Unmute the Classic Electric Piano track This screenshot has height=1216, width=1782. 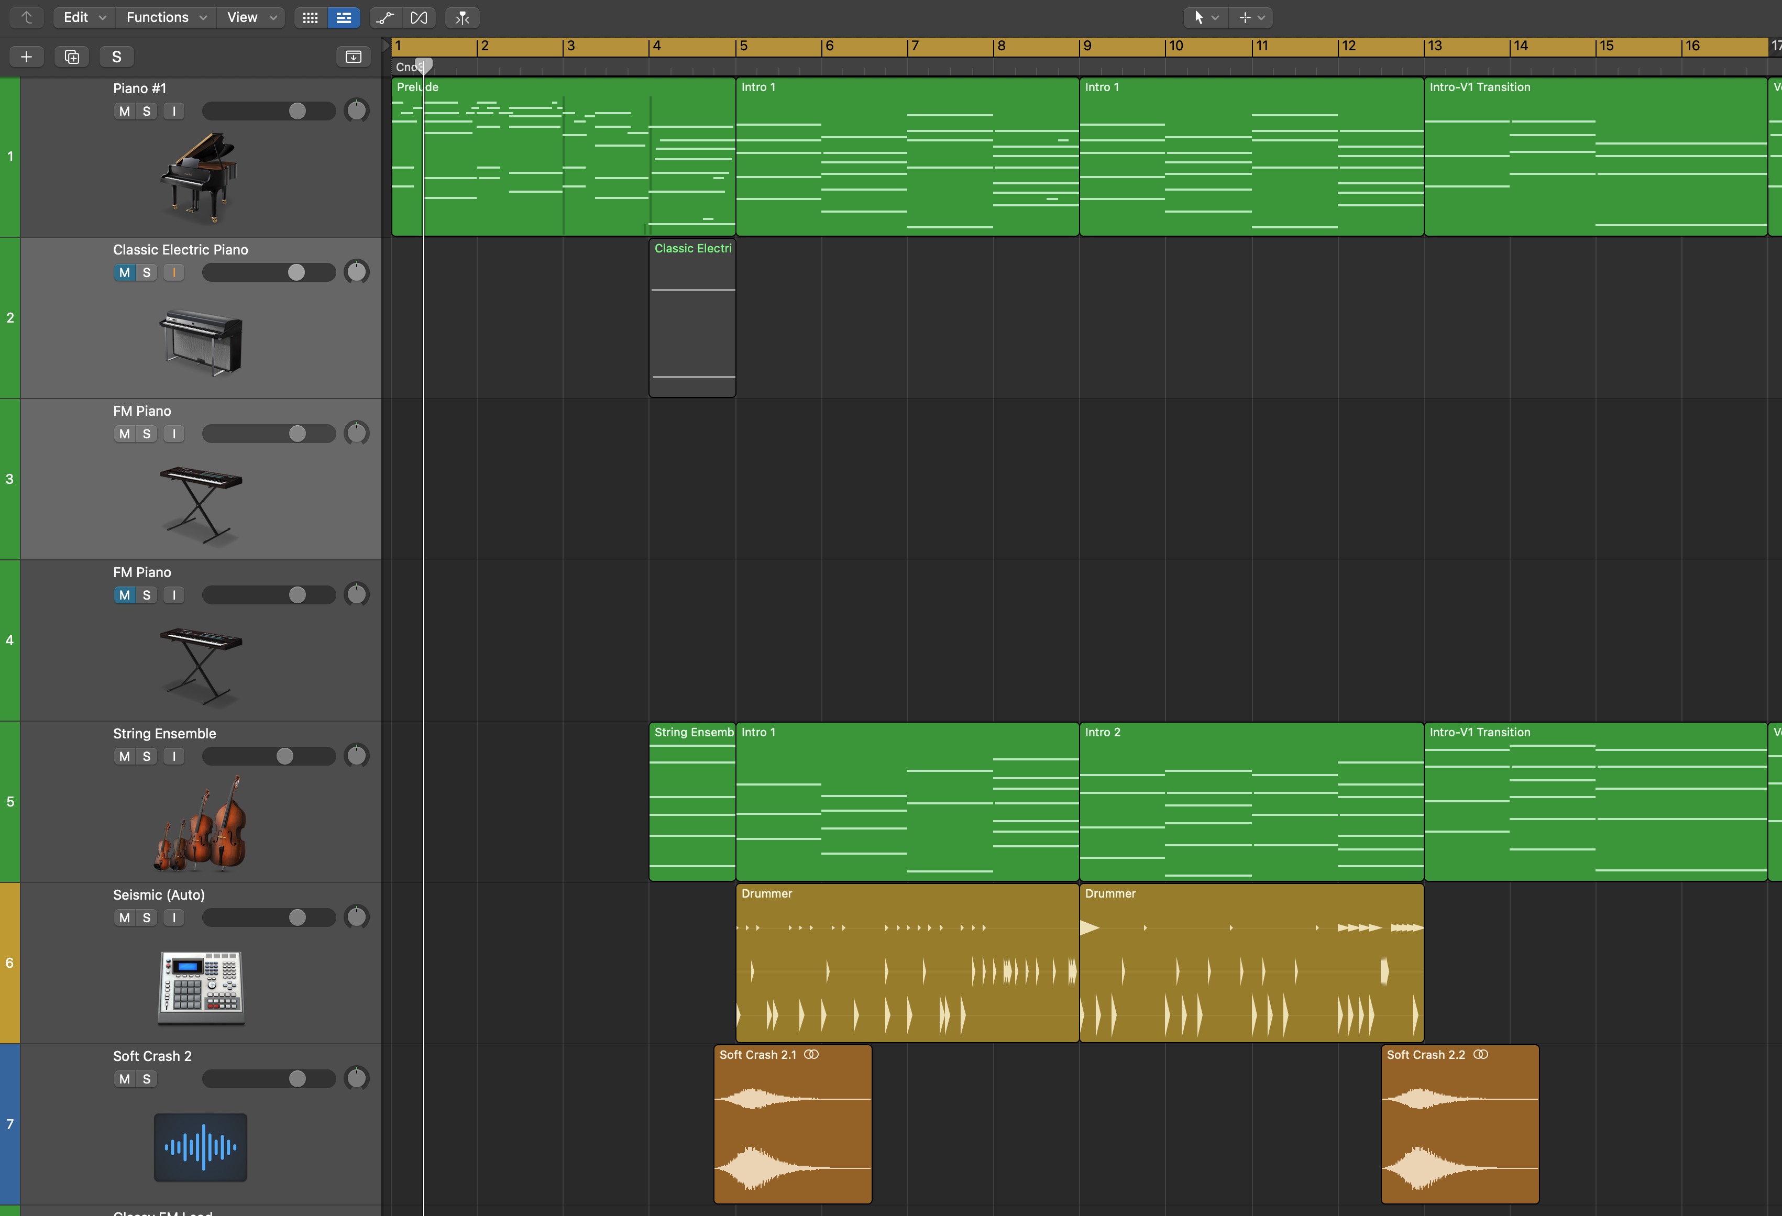coord(124,272)
